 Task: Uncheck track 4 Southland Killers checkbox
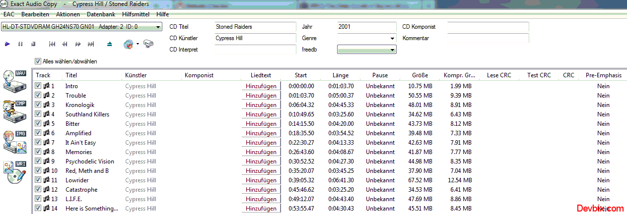(x=38, y=114)
